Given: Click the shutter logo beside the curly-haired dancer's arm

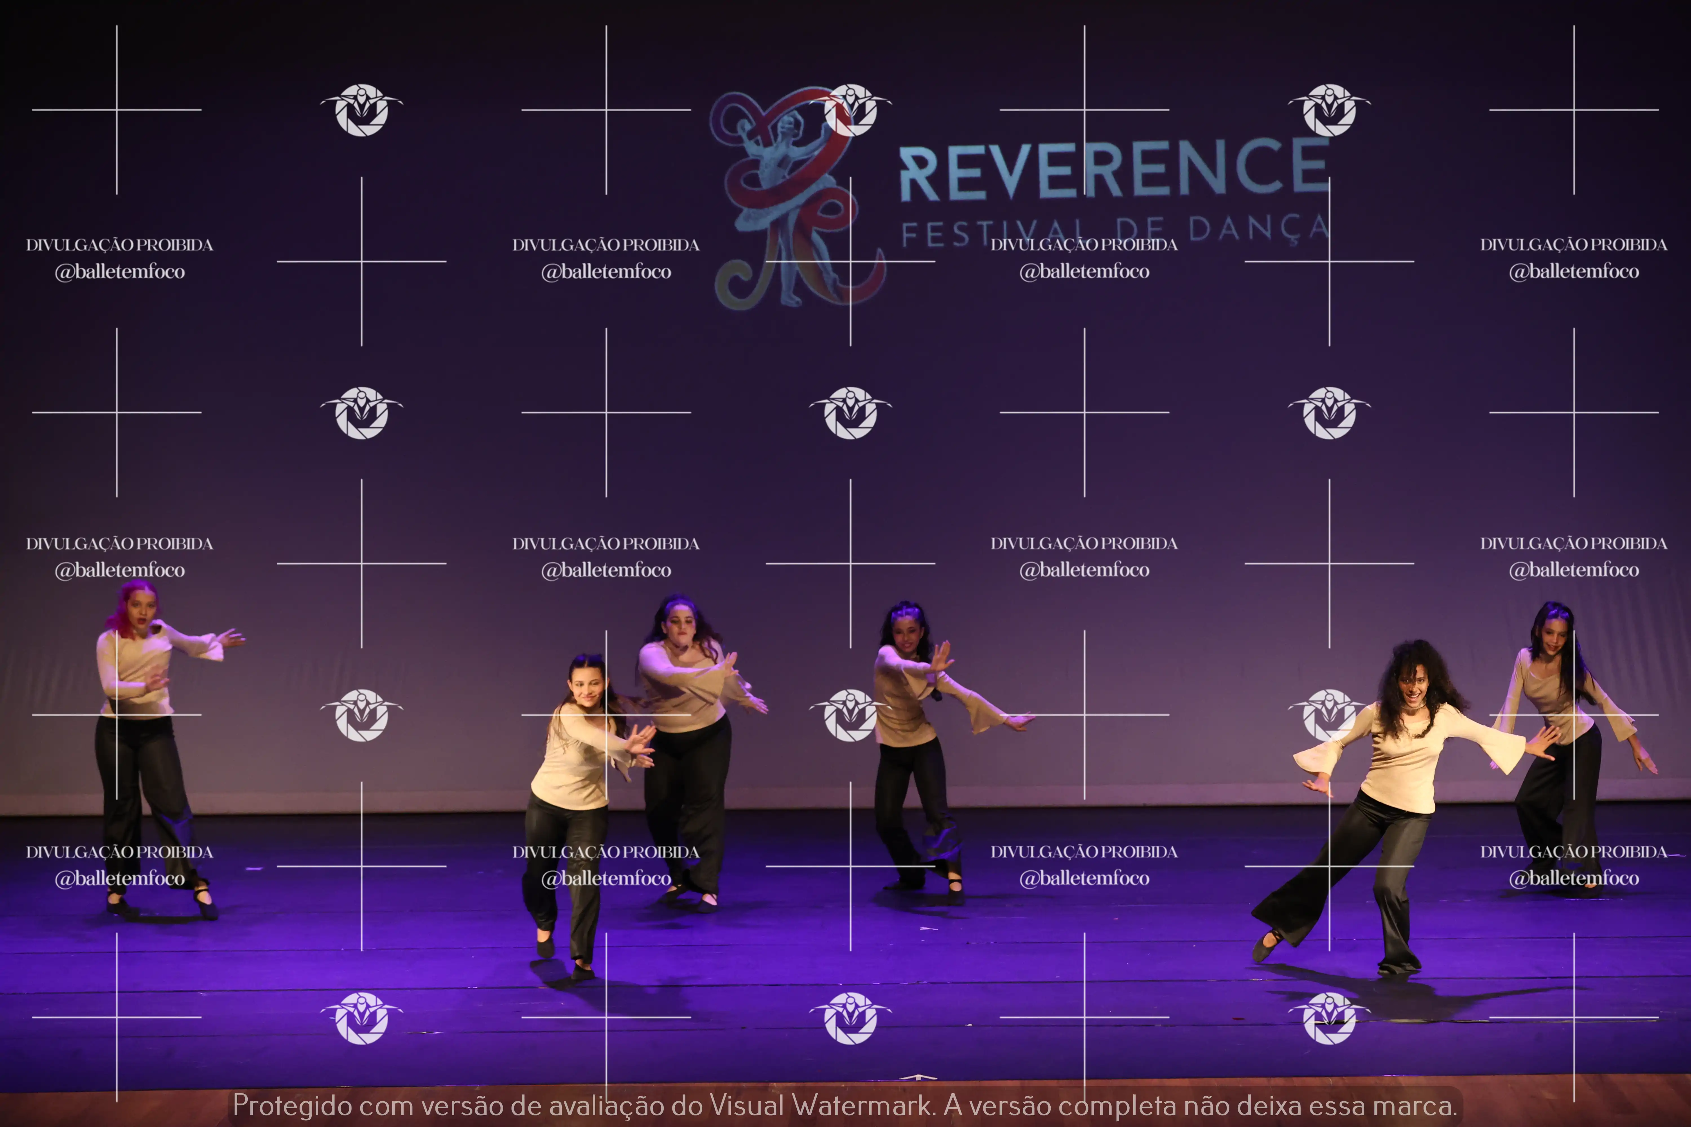Looking at the screenshot, I should click(1329, 715).
